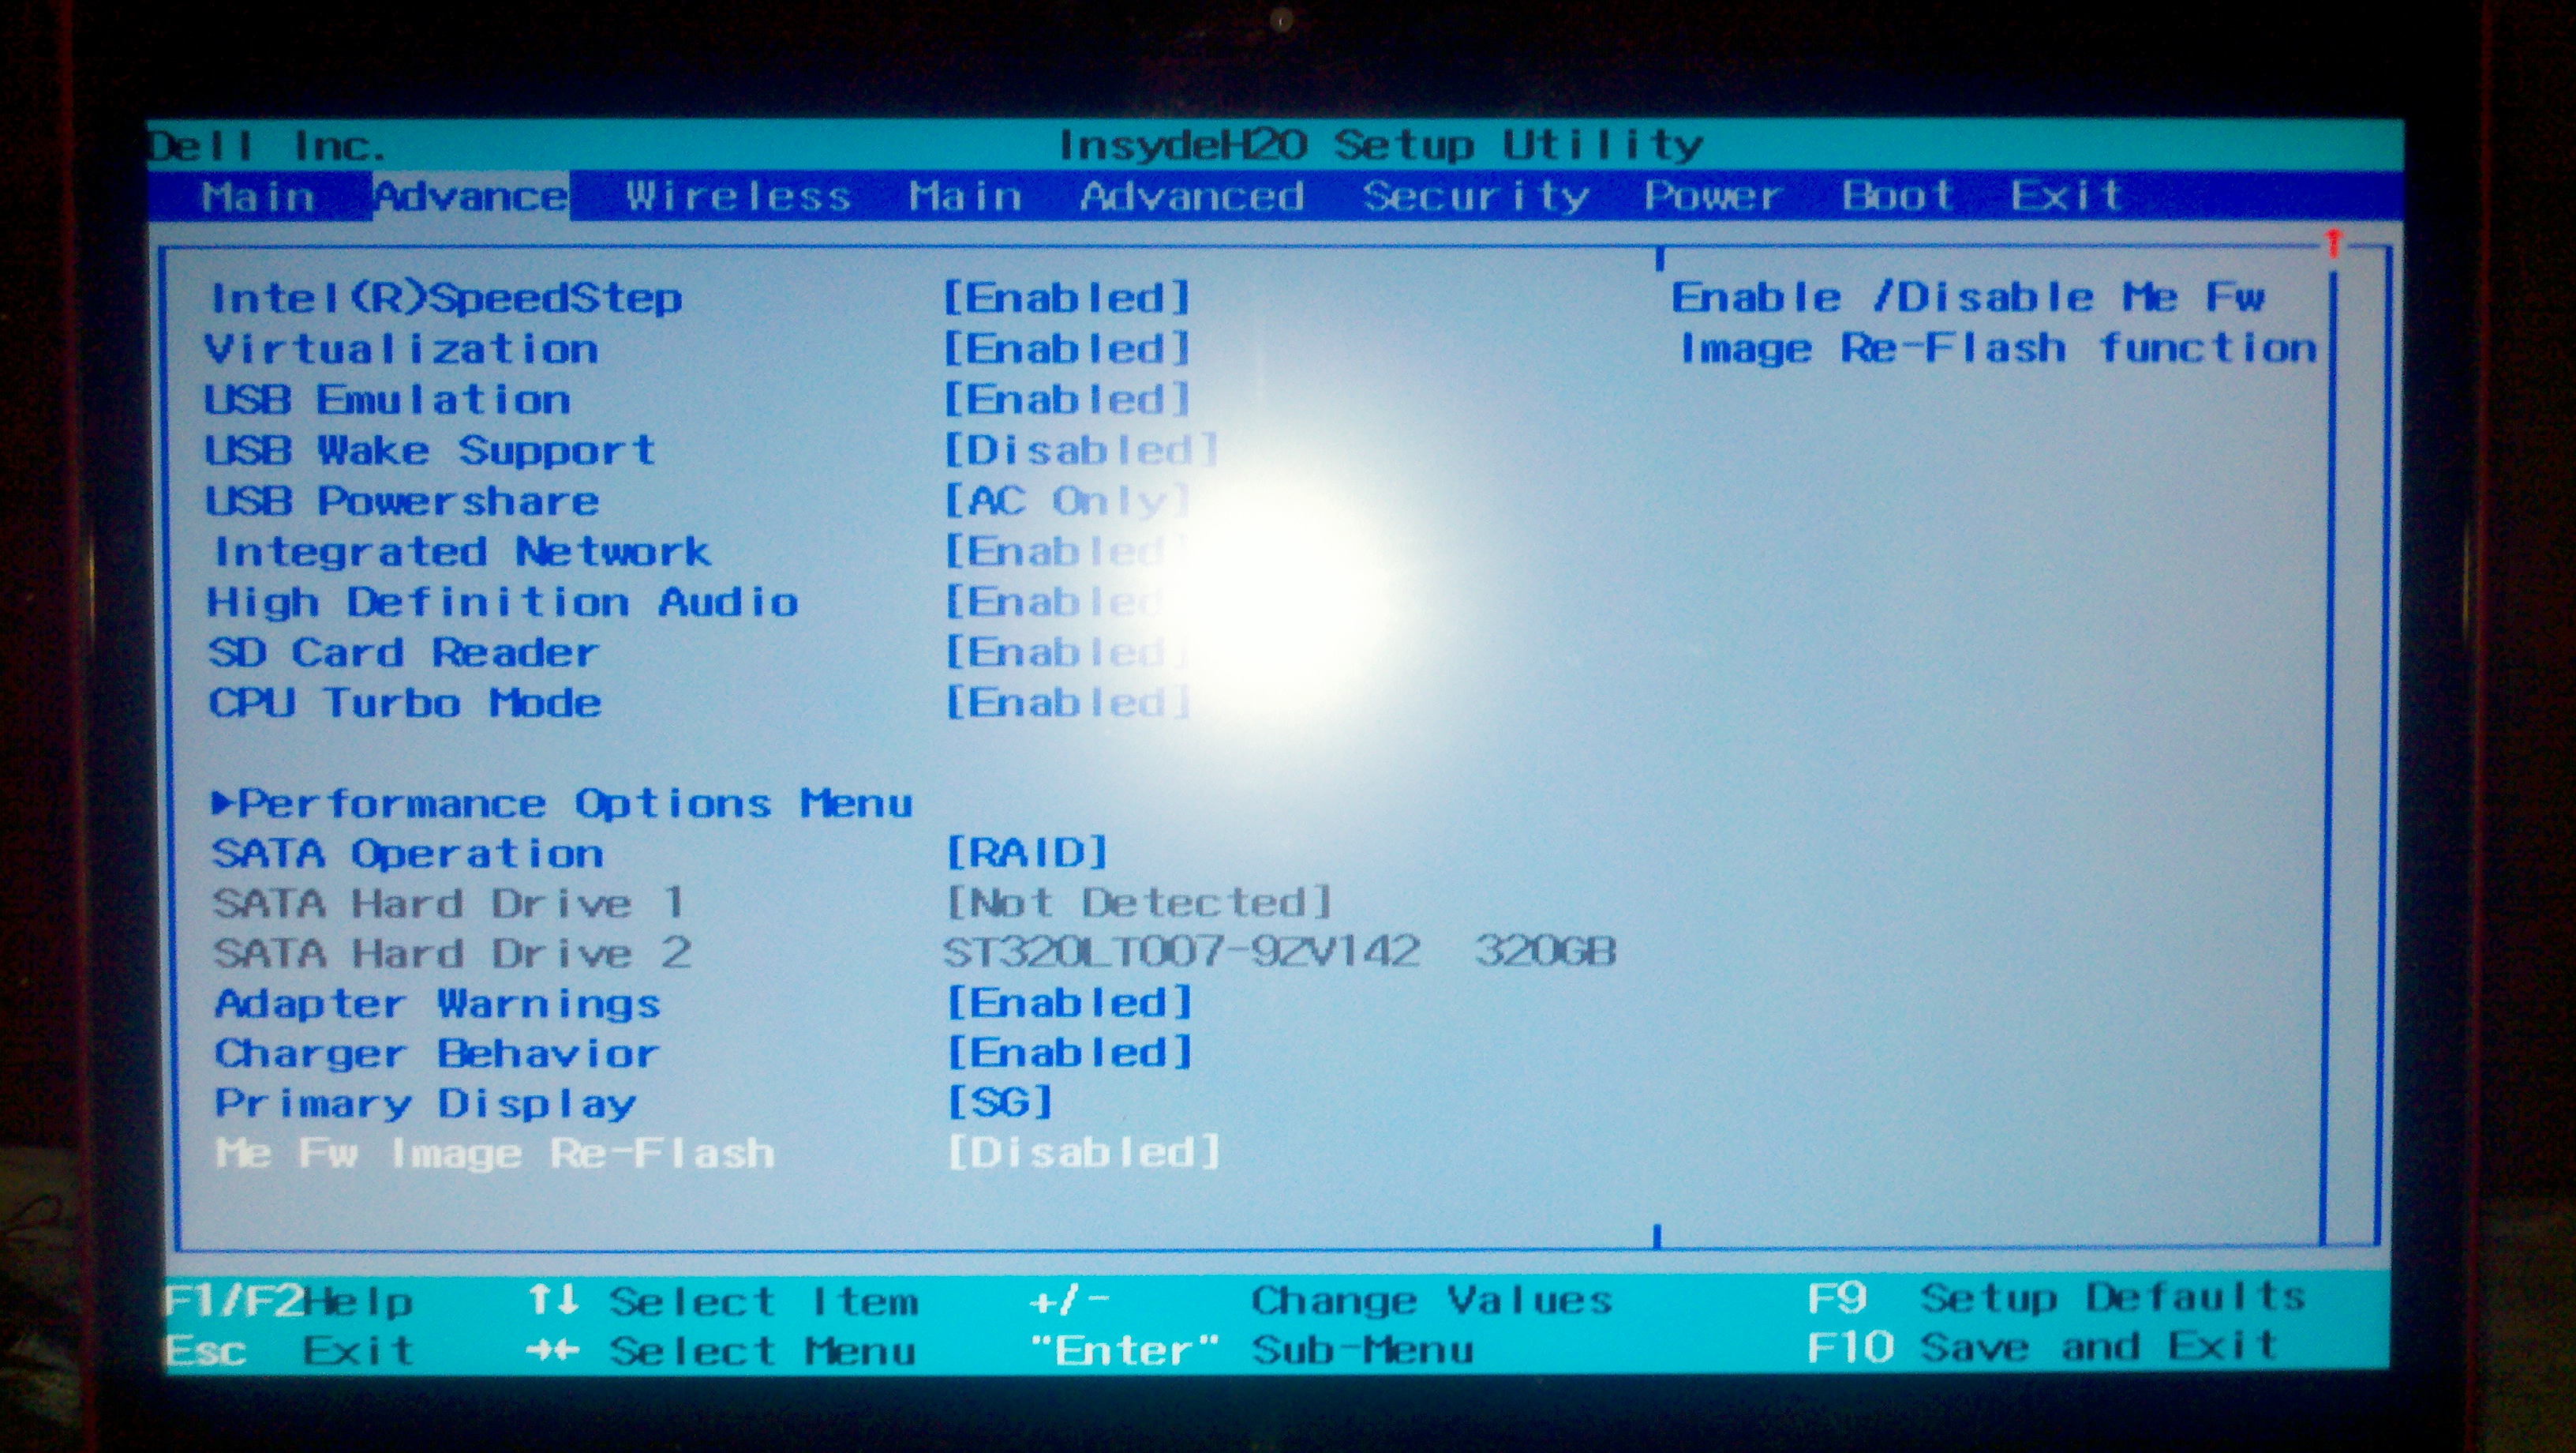The image size is (2576, 1453).
Task: Select the High Definition Audio label
Action: pos(502,603)
